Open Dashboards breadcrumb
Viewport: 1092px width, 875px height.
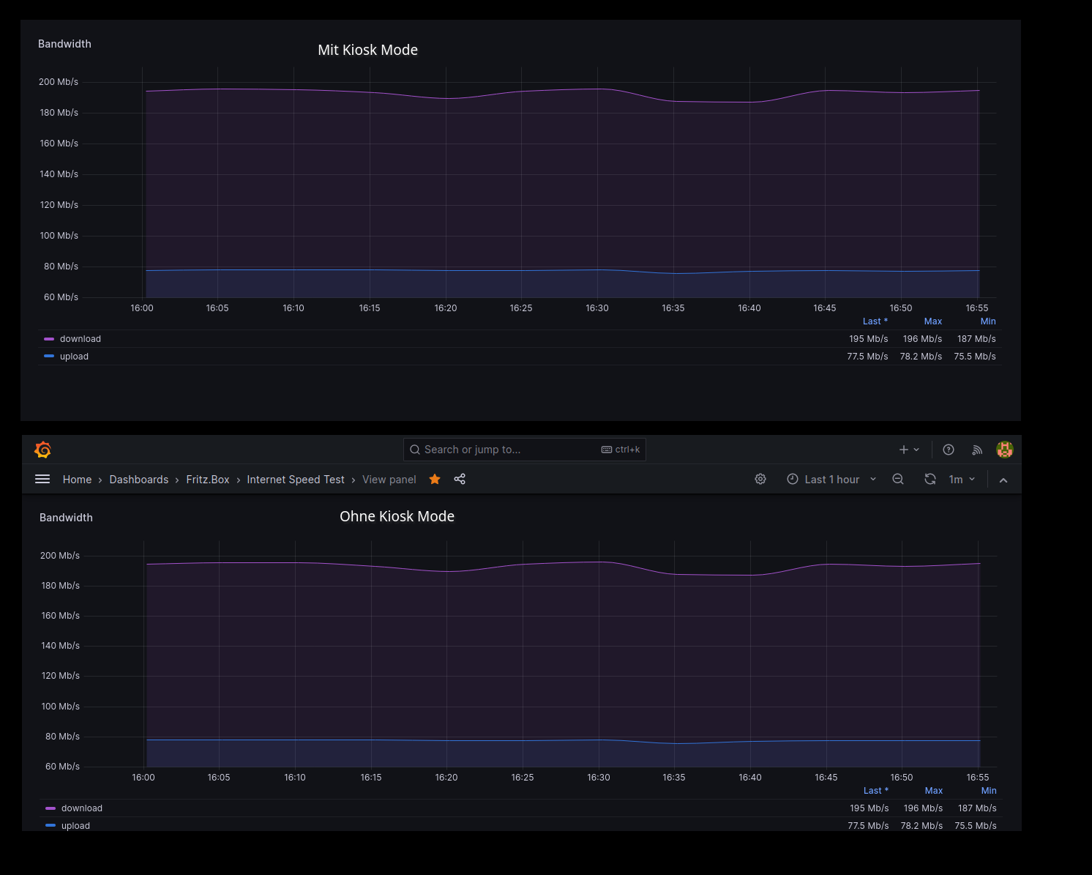(x=139, y=480)
